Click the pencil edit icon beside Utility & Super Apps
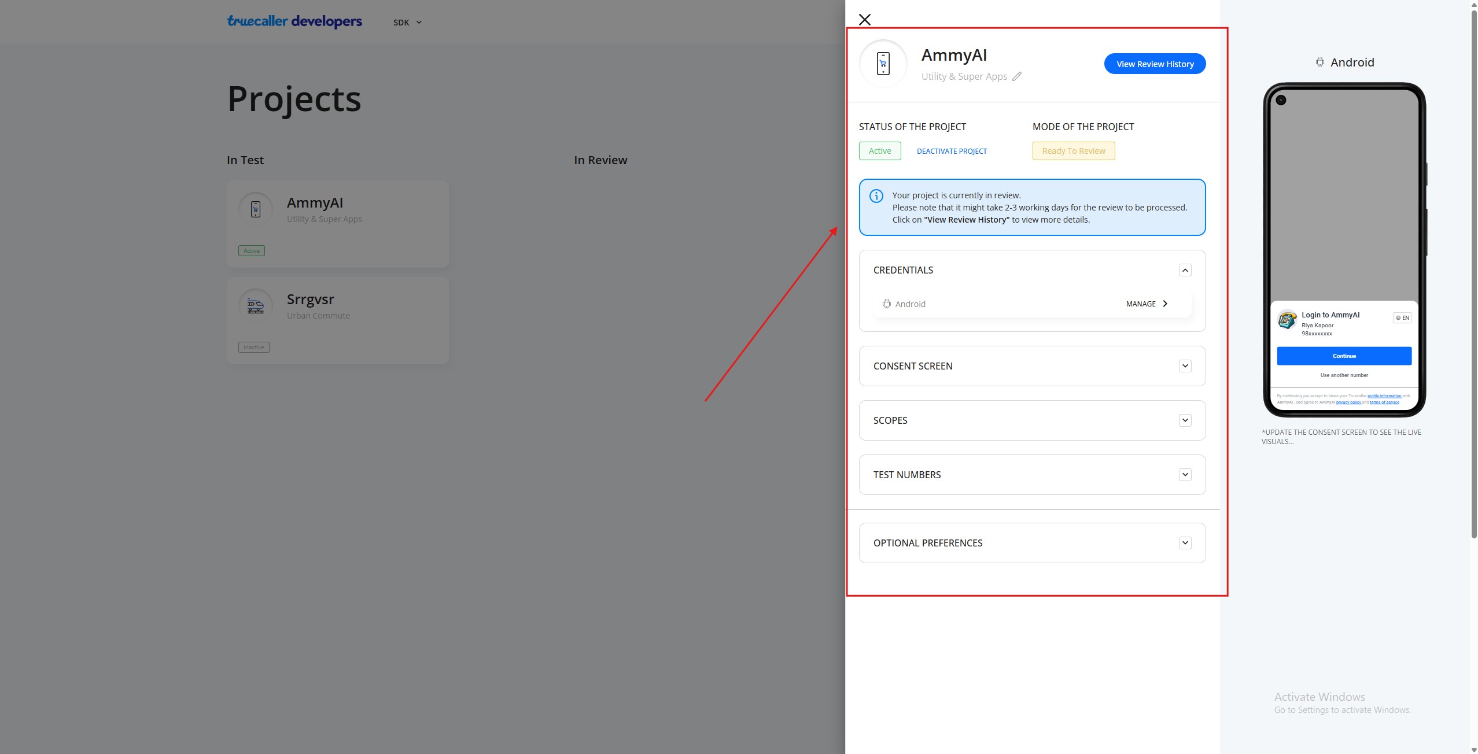 (x=1017, y=76)
